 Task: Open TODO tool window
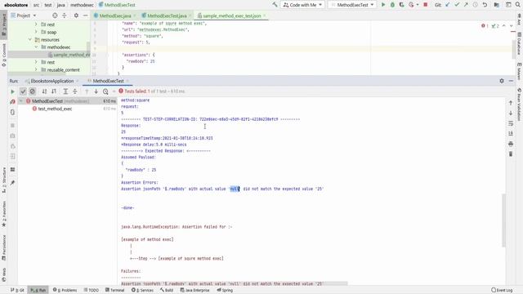tap(91, 290)
